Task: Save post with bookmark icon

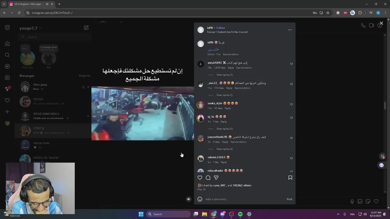Action: point(290,178)
